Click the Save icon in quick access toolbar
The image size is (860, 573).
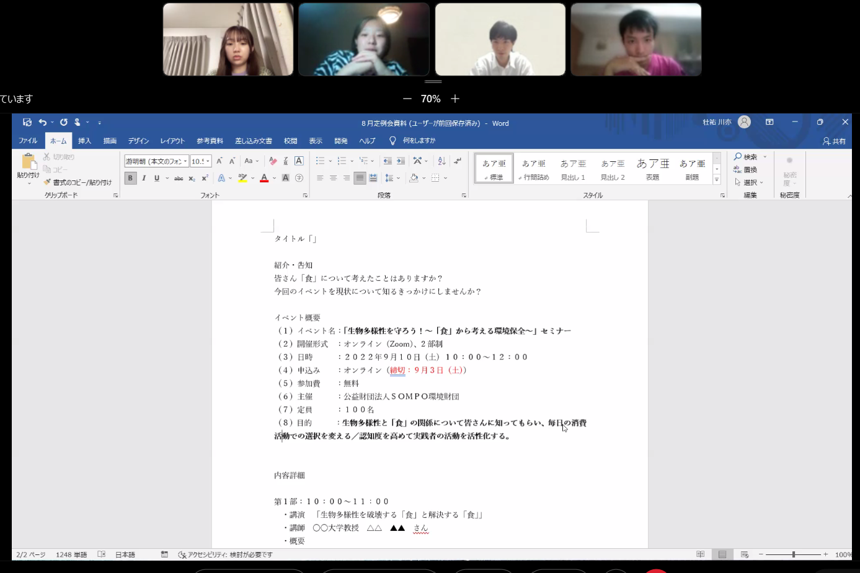pos(27,122)
